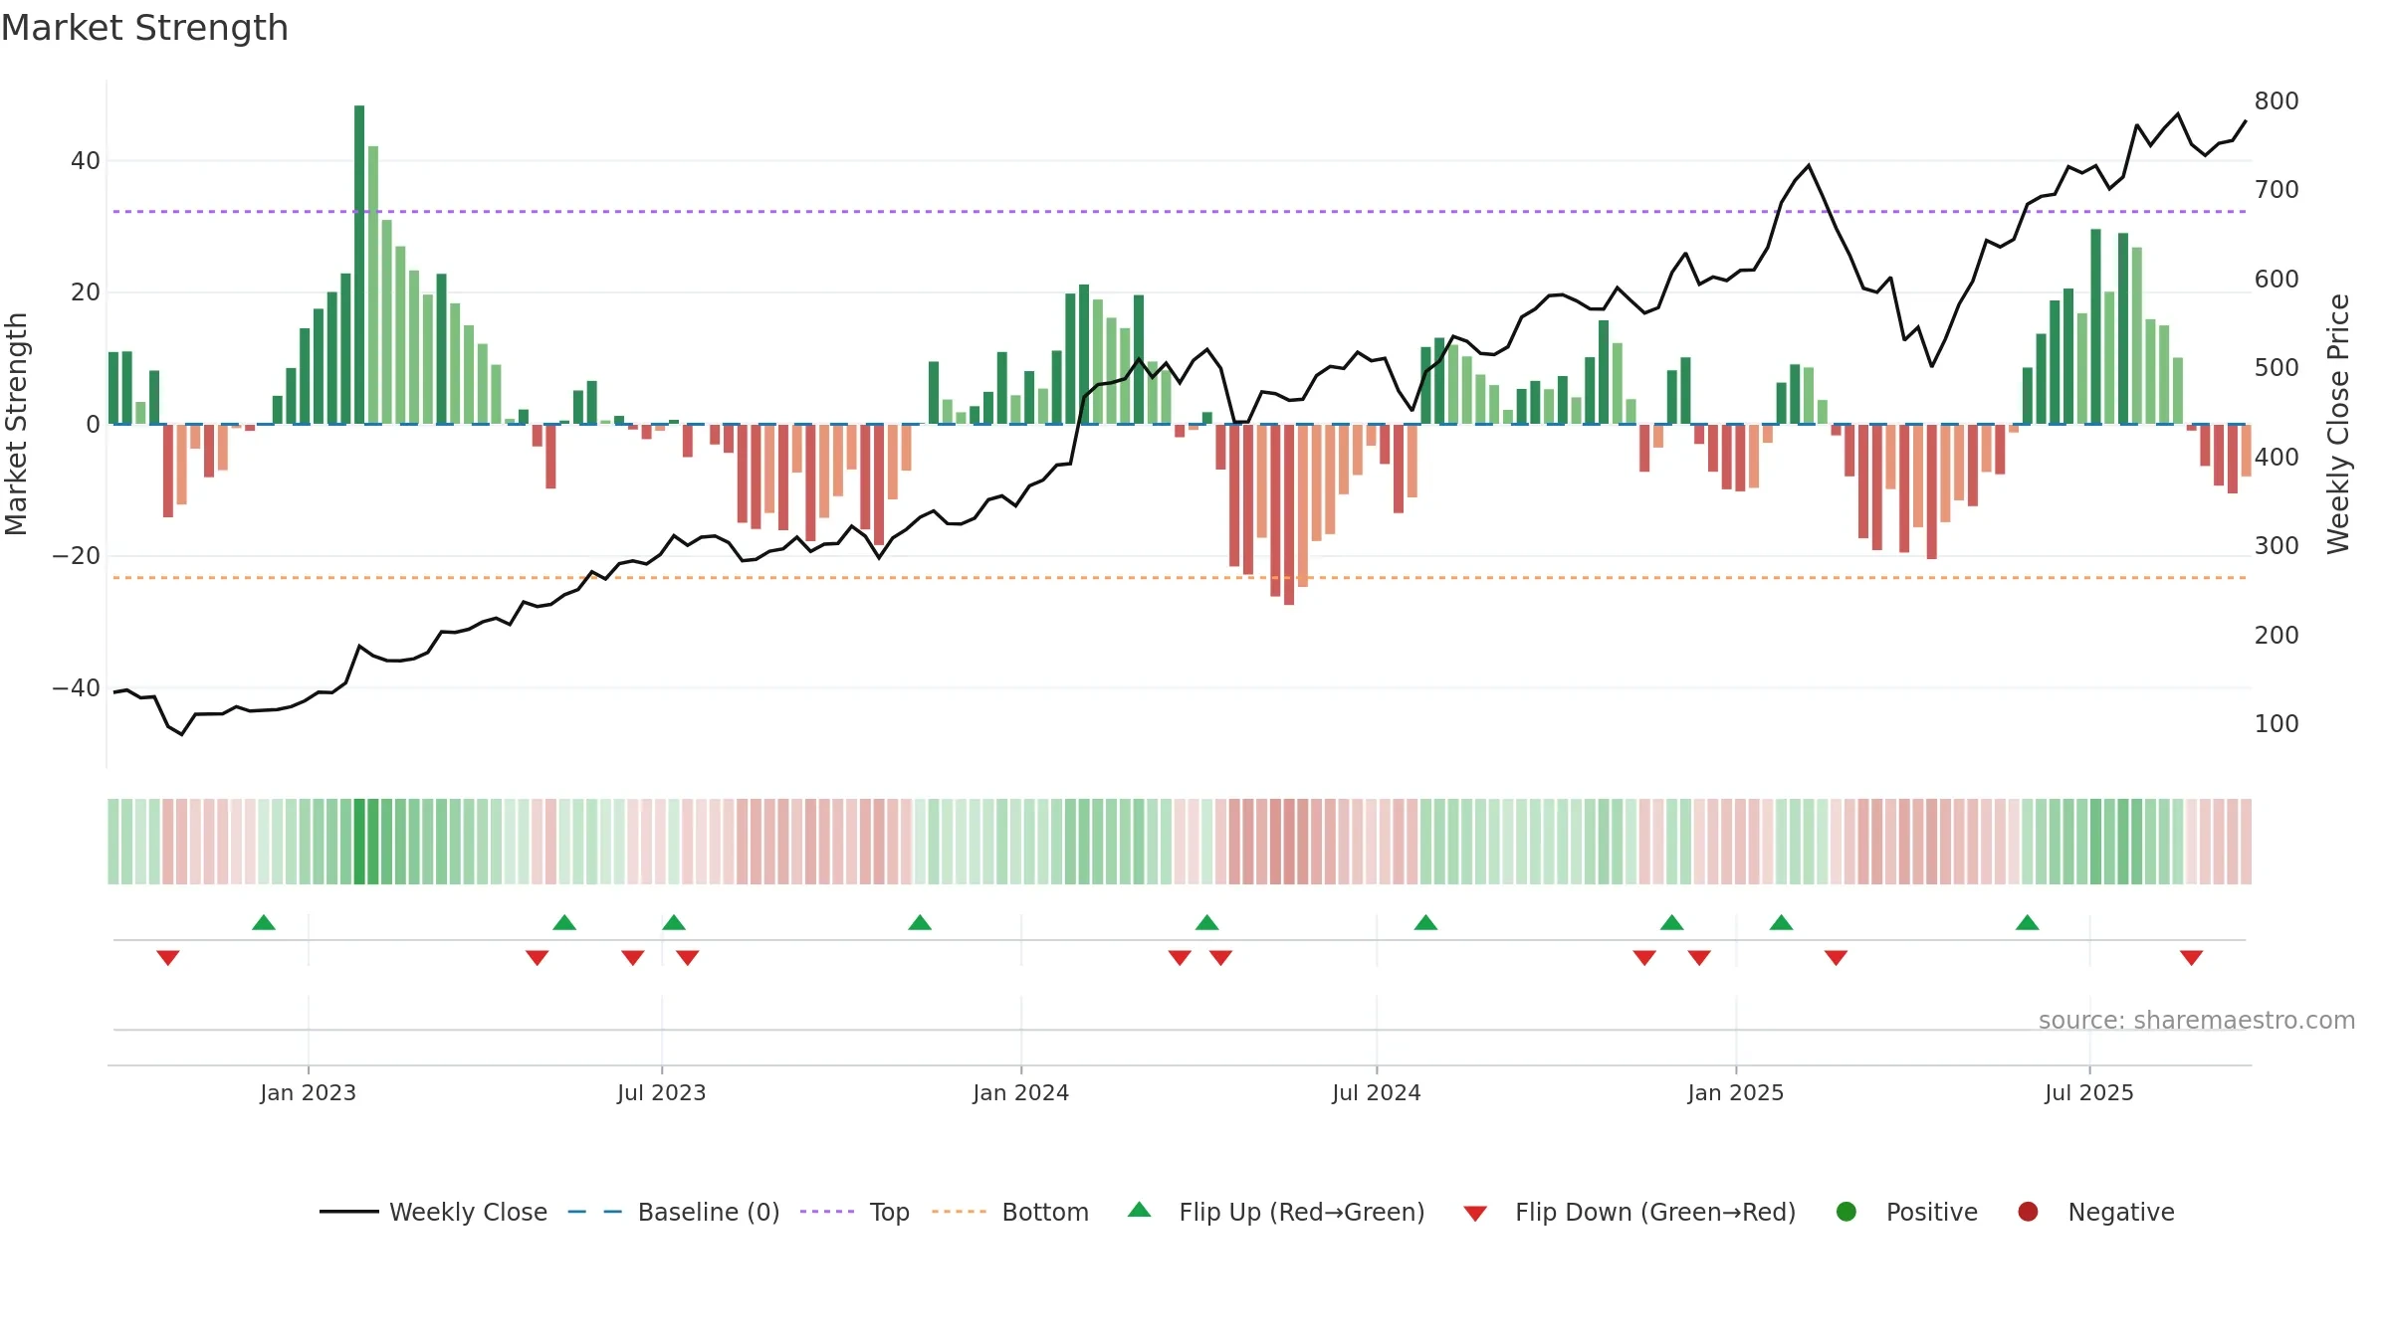Click the Jul 2024 x-axis label
Screen dimensions: 2389x1343
click(1377, 1092)
